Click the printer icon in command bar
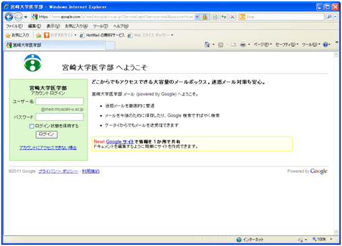The image size is (342, 246). click(x=243, y=44)
